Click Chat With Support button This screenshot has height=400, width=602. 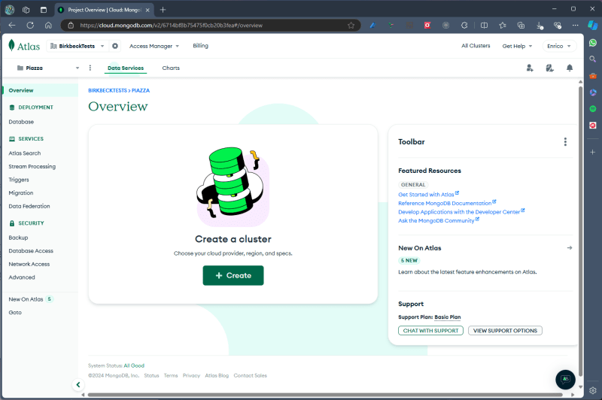click(430, 331)
